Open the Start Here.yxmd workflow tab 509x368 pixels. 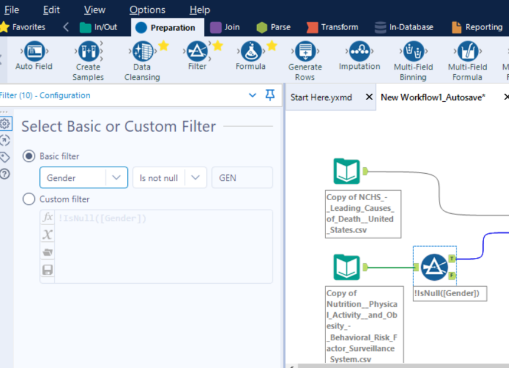coord(321,97)
